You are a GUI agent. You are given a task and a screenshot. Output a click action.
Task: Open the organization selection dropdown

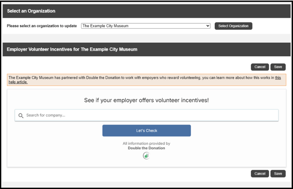pos(146,26)
